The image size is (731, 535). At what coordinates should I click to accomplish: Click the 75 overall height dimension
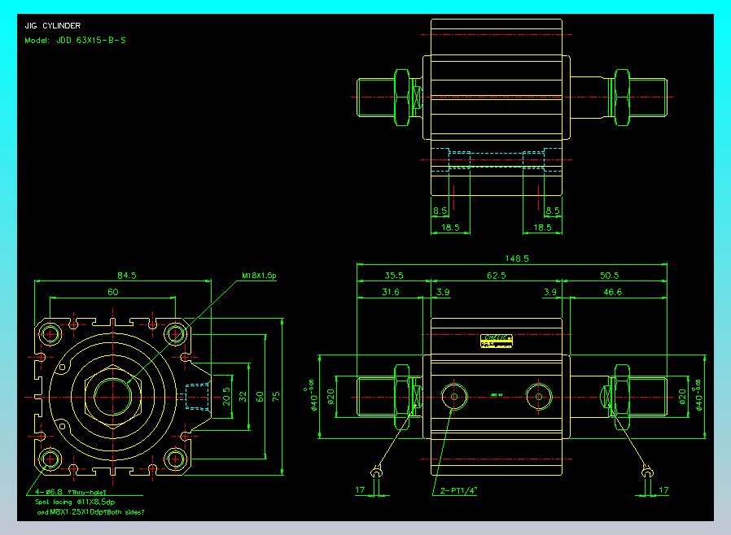(276, 396)
